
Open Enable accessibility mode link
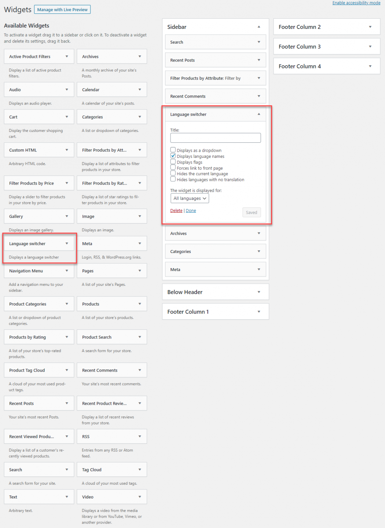[356, 3]
